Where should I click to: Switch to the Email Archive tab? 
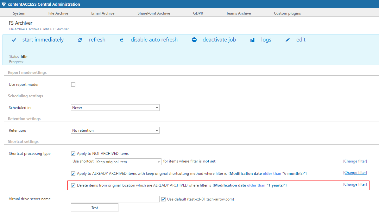tap(103, 13)
